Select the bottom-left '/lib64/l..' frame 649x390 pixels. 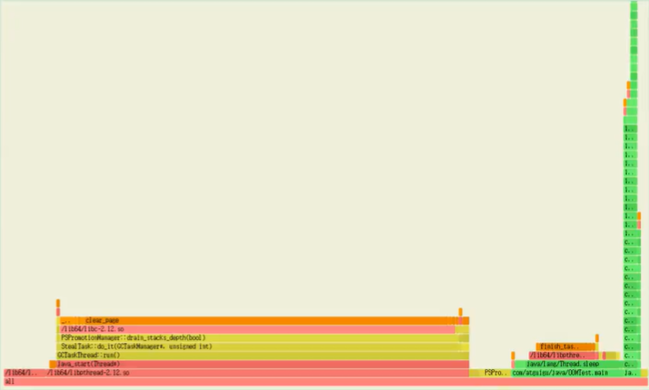[x=24, y=373]
